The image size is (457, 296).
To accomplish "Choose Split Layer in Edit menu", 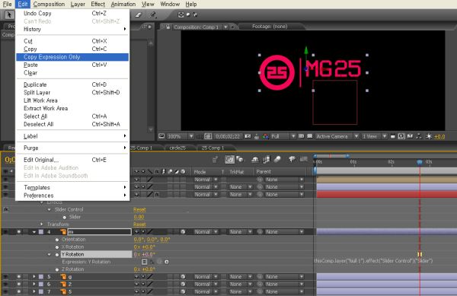I will (x=72, y=93).
